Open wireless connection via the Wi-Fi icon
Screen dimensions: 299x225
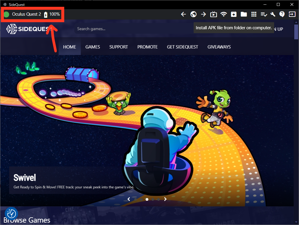(x=224, y=14)
